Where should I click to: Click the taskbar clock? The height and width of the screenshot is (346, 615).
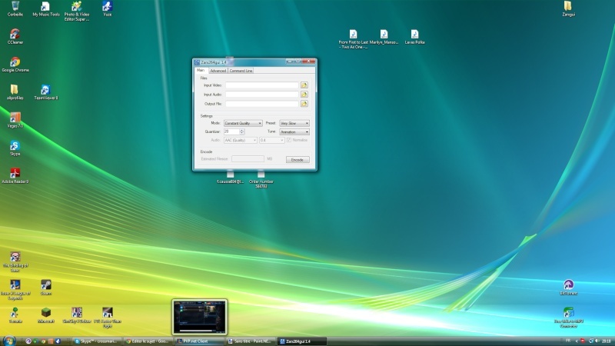click(x=607, y=341)
